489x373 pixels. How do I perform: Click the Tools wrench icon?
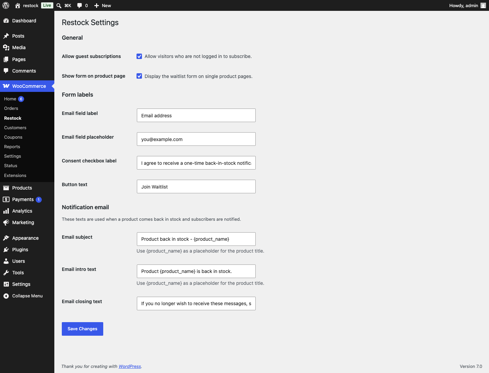pyautogui.click(x=6, y=273)
